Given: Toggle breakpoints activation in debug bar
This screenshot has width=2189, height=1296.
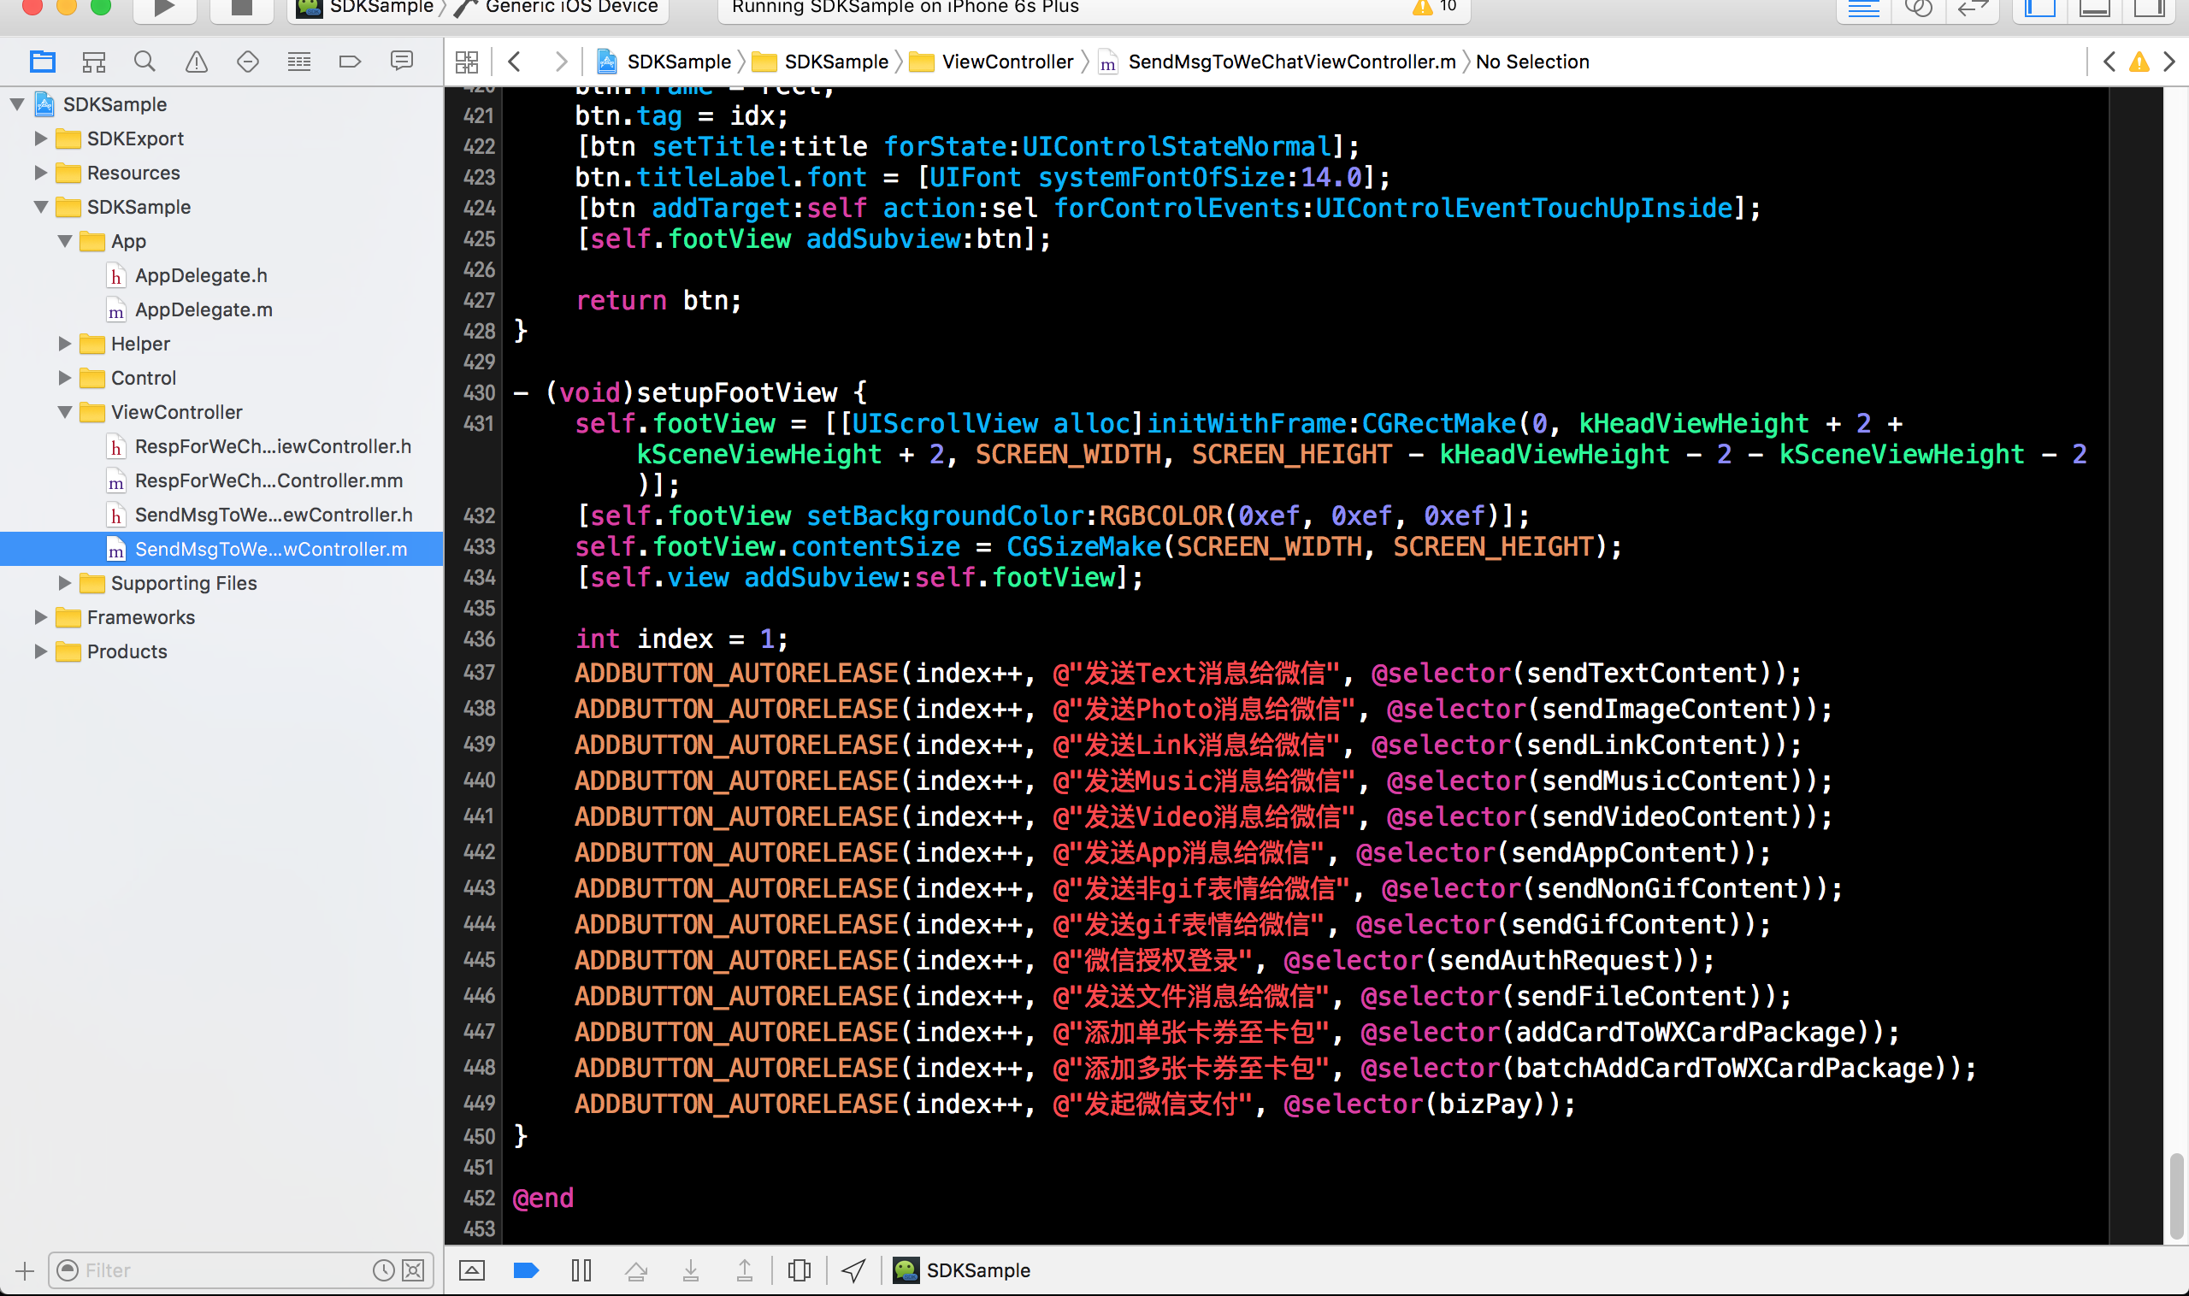Looking at the screenshot, I should click(526, 1269).
